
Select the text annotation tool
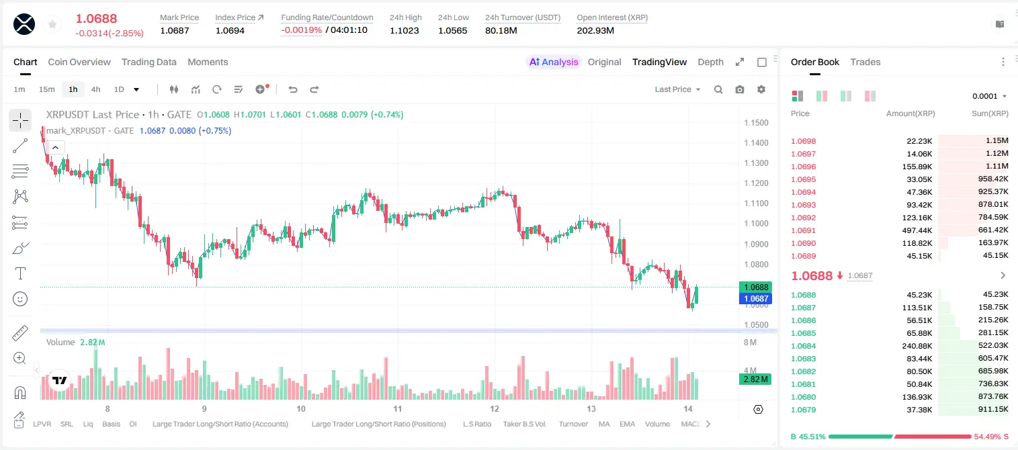20,273
